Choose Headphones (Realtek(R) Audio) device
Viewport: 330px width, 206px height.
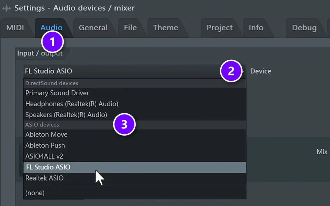pos(134,104)
